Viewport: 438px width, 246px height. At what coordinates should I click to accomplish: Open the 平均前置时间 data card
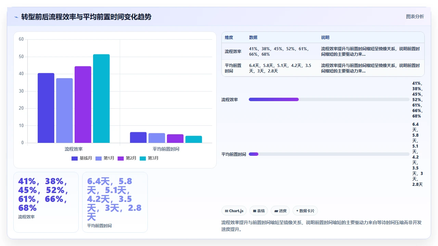point(115,202)
